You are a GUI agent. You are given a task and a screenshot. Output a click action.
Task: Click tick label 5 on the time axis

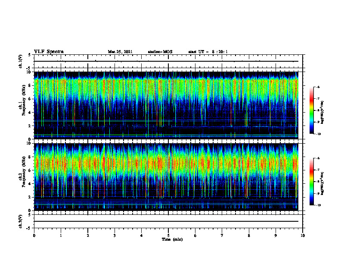click(x=168, y=236)
